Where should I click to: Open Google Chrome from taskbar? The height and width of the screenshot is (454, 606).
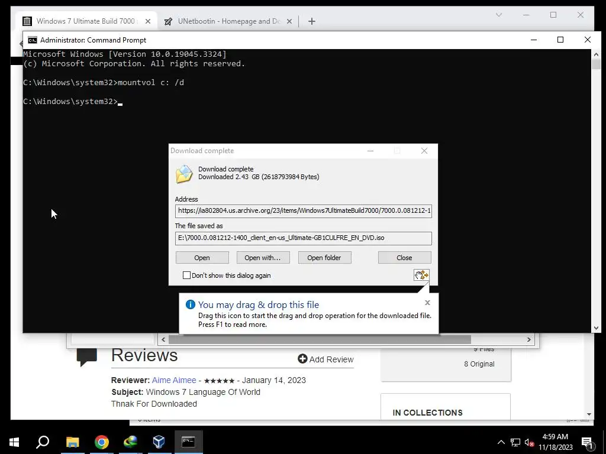click(x=102, y=442)
